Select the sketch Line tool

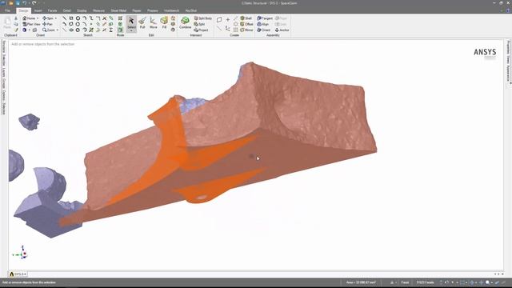click(64, 18)
